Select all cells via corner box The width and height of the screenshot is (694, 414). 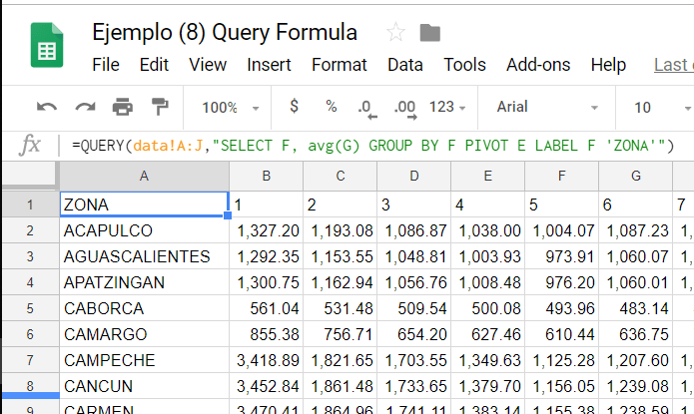pyautogui.click(x=31, y=176)
